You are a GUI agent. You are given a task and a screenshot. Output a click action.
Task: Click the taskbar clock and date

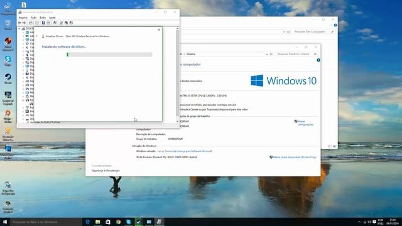pyautogui.click(x=393, y=222)
